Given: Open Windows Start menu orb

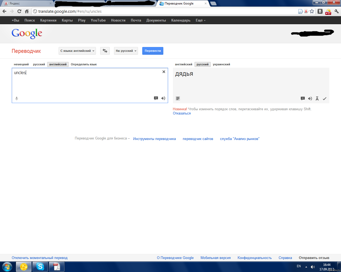Looking at the screenshot, I should [7, 266].
